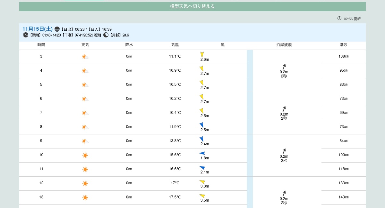The height and width of the screenshot is (208, 385).
Task: Select the 天気 column header
Action: click(85, 45)
